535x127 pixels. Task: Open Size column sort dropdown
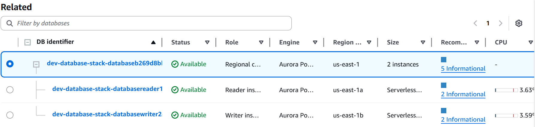423,42
